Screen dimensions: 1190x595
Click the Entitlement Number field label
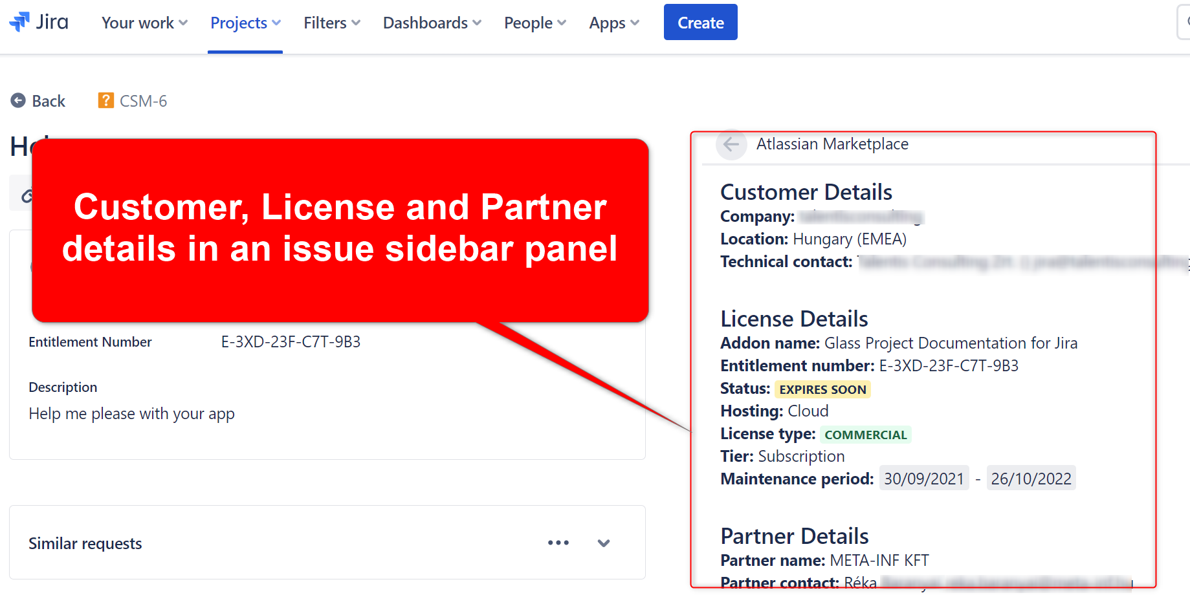[90, 341]
